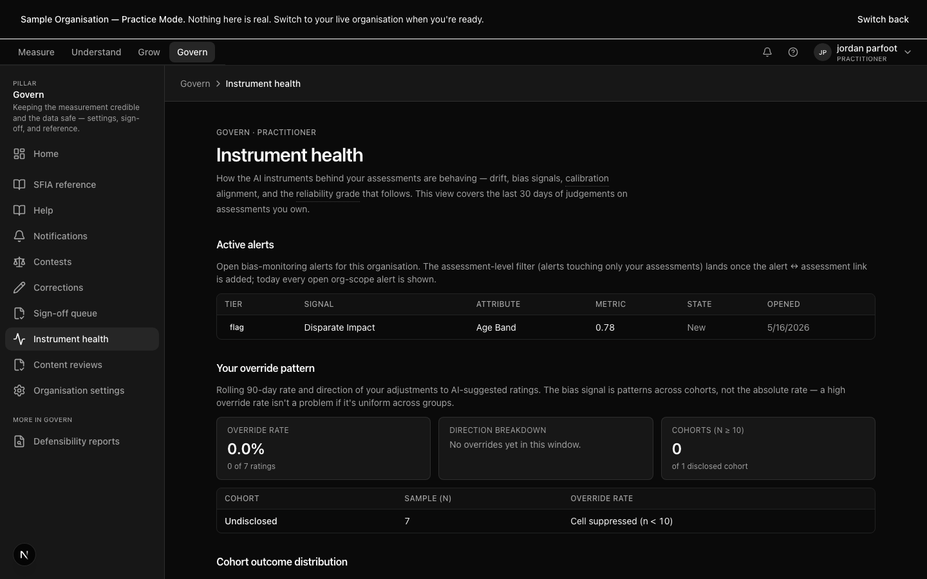Viewport: 927px width, 579px height.
Task: Click the Direction Breakdown card
Action: 546,448
